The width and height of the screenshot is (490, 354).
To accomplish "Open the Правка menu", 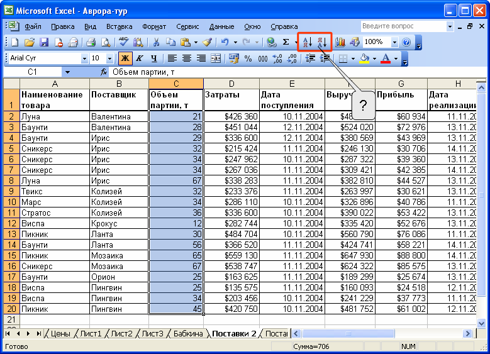I will [x=63, y=26].
